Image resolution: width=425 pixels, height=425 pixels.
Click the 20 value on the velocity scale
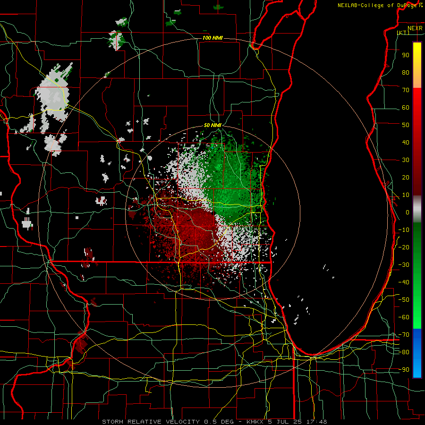tap(406, 177)
